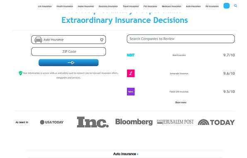Click the Jerusalem Post logo
The image size is (247, 158).
coord(175,122)
